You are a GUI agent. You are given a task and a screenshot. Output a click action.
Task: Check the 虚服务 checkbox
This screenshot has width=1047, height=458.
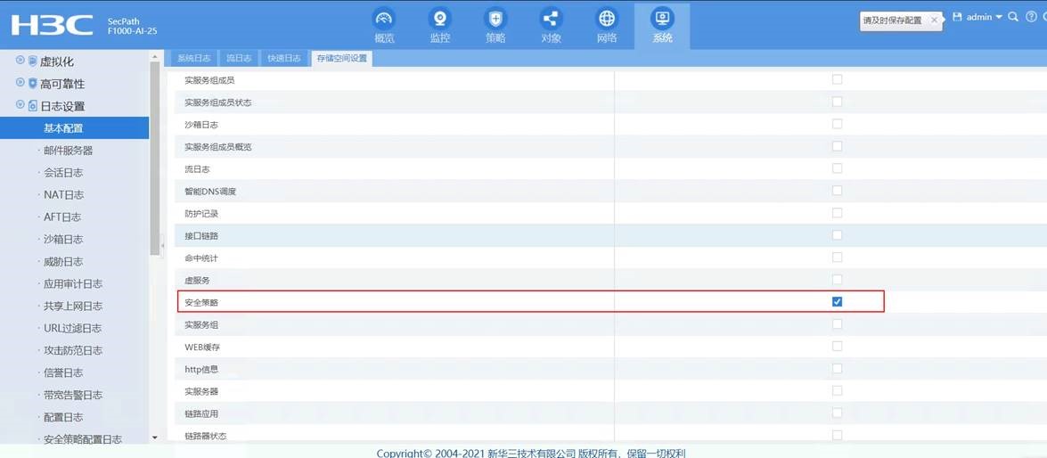pyautogui.click(x=837, y=279)
